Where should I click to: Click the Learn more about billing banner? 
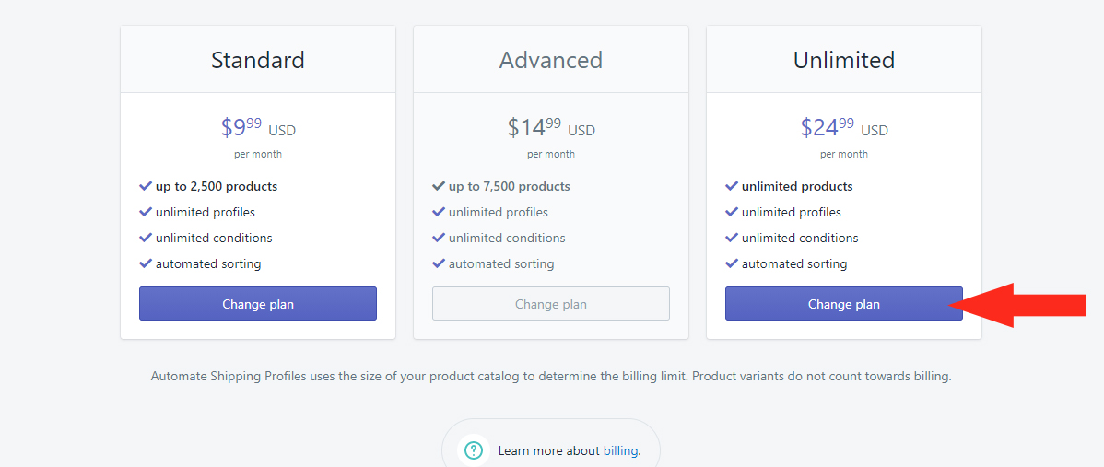(x=550, y=443)
